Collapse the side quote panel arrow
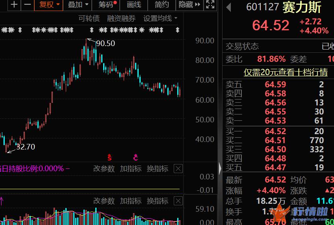 pyautogui.click(x=220, y=168)
